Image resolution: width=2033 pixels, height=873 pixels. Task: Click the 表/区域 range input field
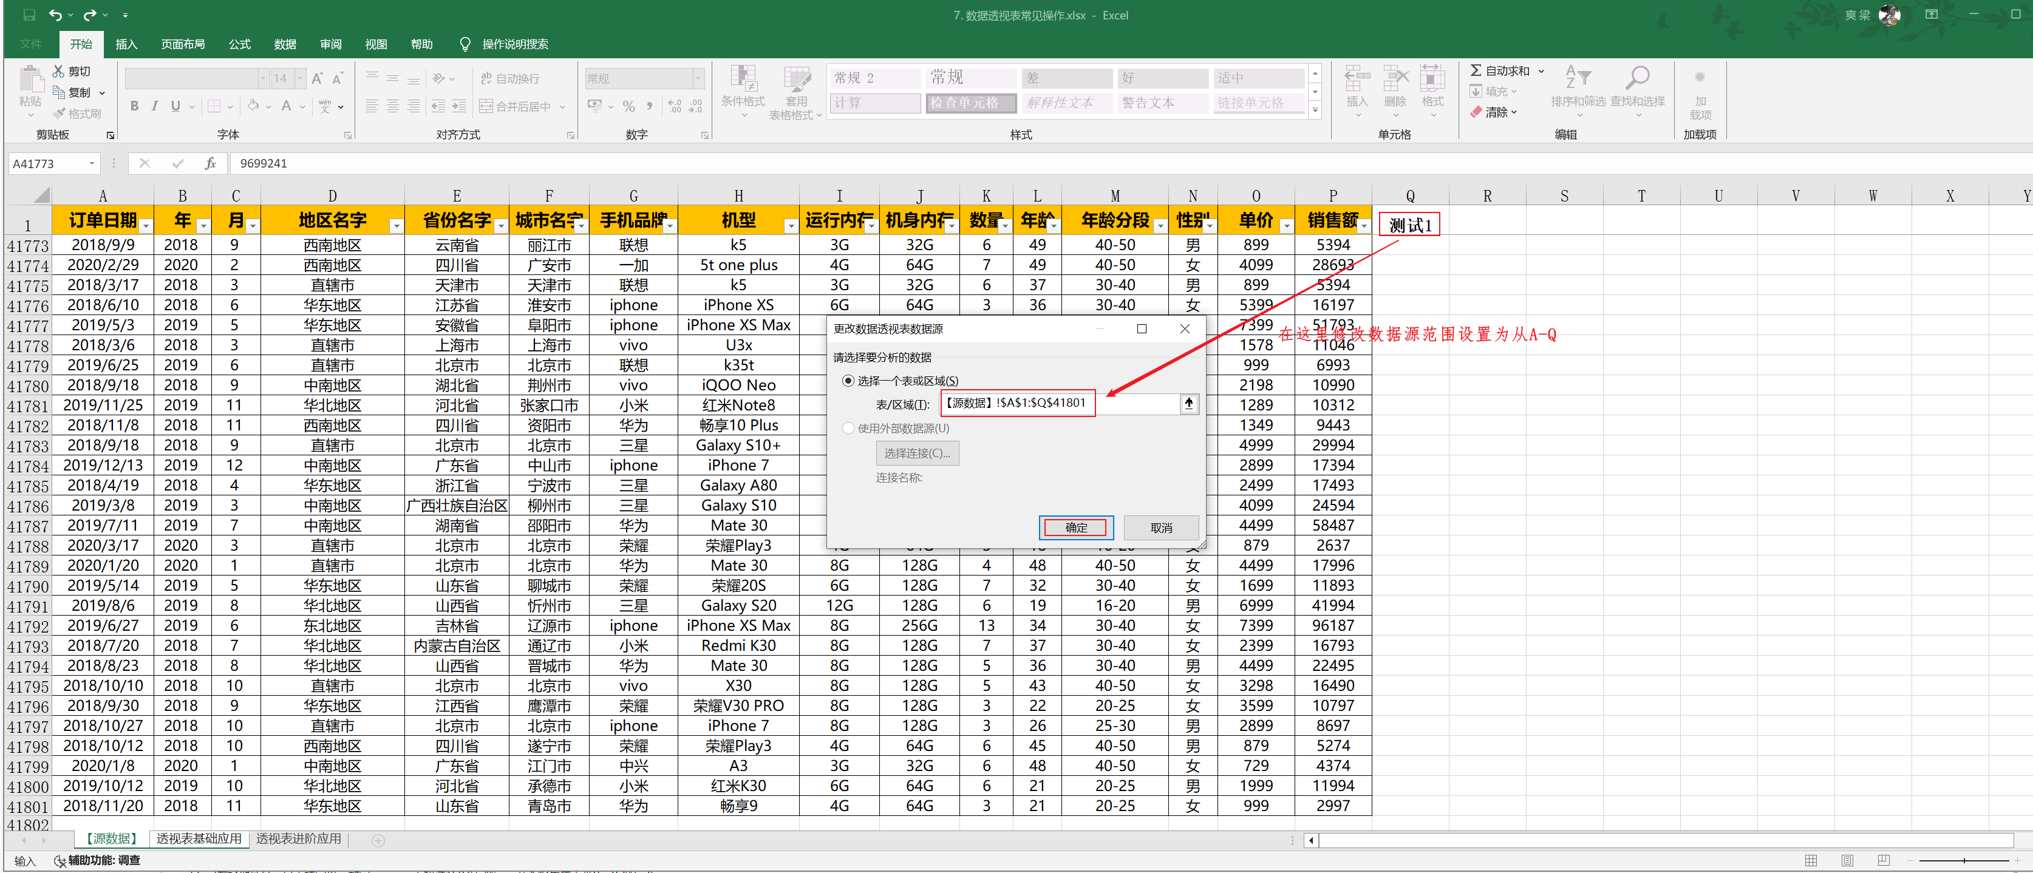click(x=1060, y=403)
